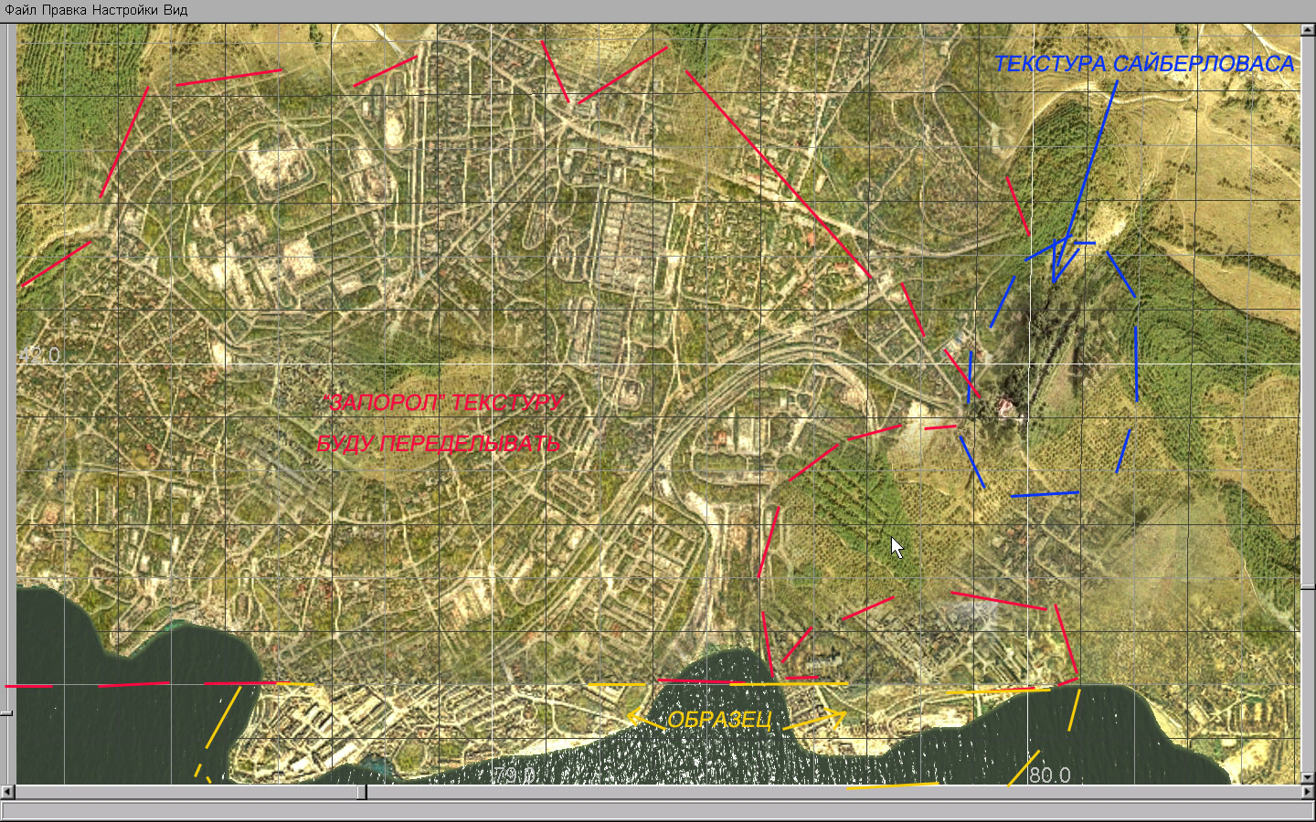Viewport: 1316px width, 822px height.
Task: Click the 79.0 grid coordinate label
Action: tap(514, 775)
